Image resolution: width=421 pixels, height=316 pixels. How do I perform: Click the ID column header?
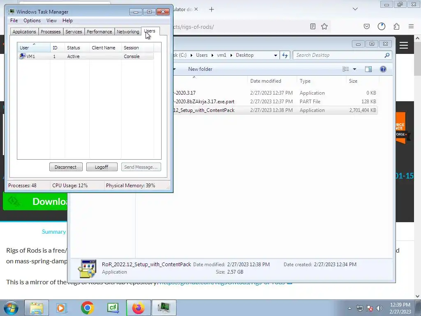(x=57, y=48)
